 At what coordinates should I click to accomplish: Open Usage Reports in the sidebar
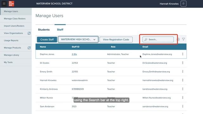point(16,41)
